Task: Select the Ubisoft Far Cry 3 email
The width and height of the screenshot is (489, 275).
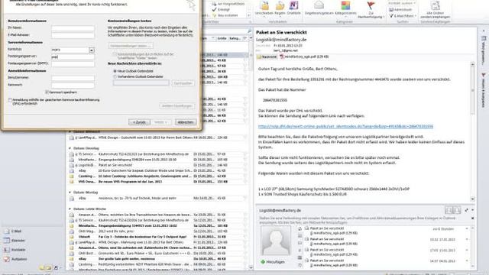Action: coord(158,237)
